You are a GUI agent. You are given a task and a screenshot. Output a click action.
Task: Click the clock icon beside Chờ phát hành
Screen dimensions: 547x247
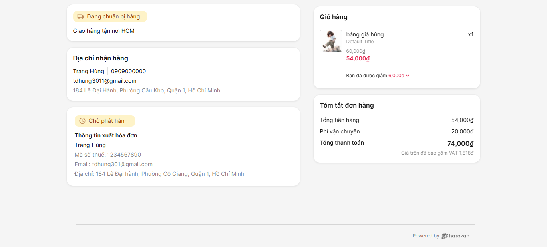click(x=82, y=121)
